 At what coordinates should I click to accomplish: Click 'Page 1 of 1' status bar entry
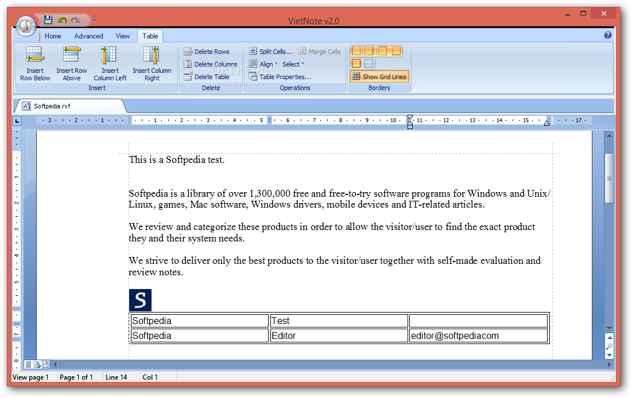point(76,377)
